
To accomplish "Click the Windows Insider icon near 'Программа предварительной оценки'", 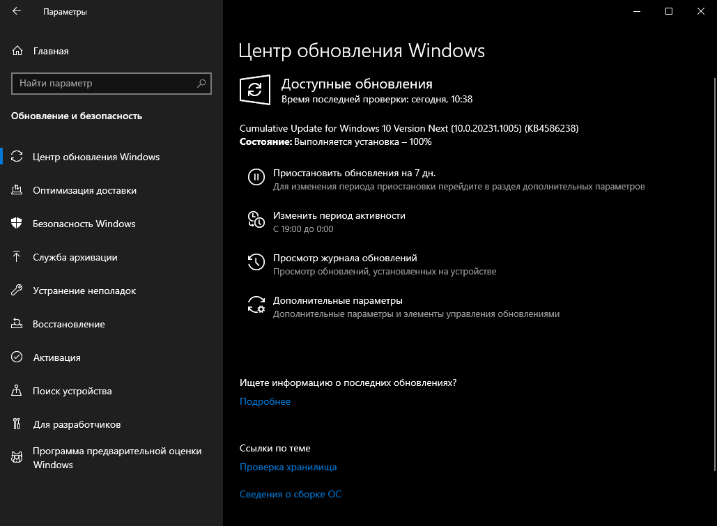I will [16, 457].
